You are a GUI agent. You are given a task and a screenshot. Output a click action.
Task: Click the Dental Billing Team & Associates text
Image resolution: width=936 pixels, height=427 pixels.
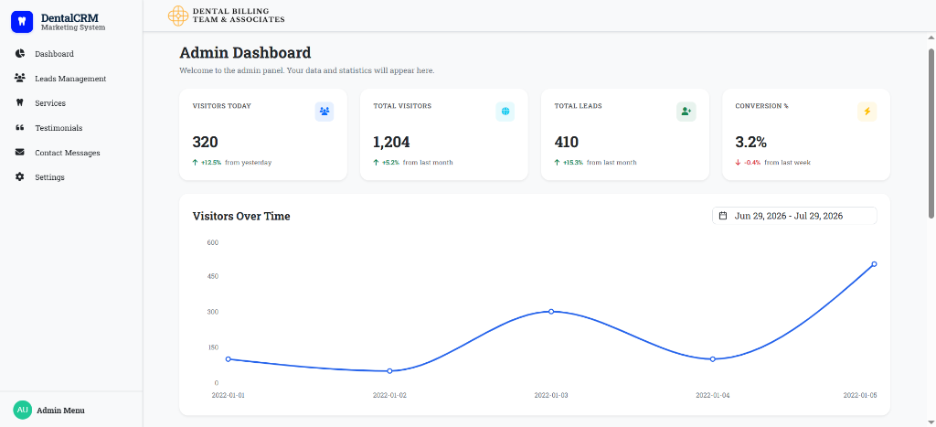click(x=239, y=16)
